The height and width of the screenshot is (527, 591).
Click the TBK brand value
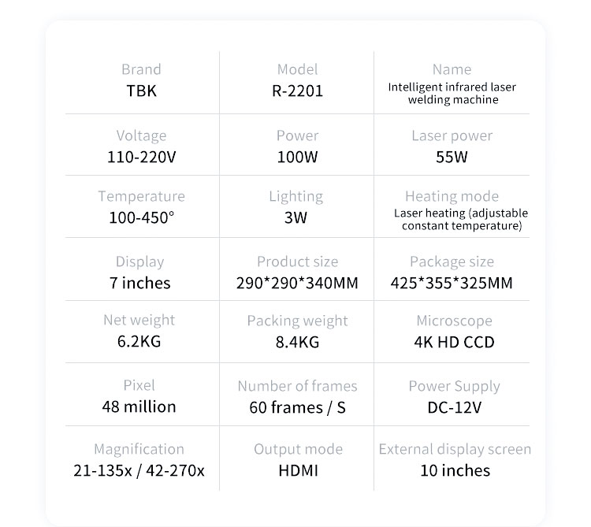[x=142, y=91]
